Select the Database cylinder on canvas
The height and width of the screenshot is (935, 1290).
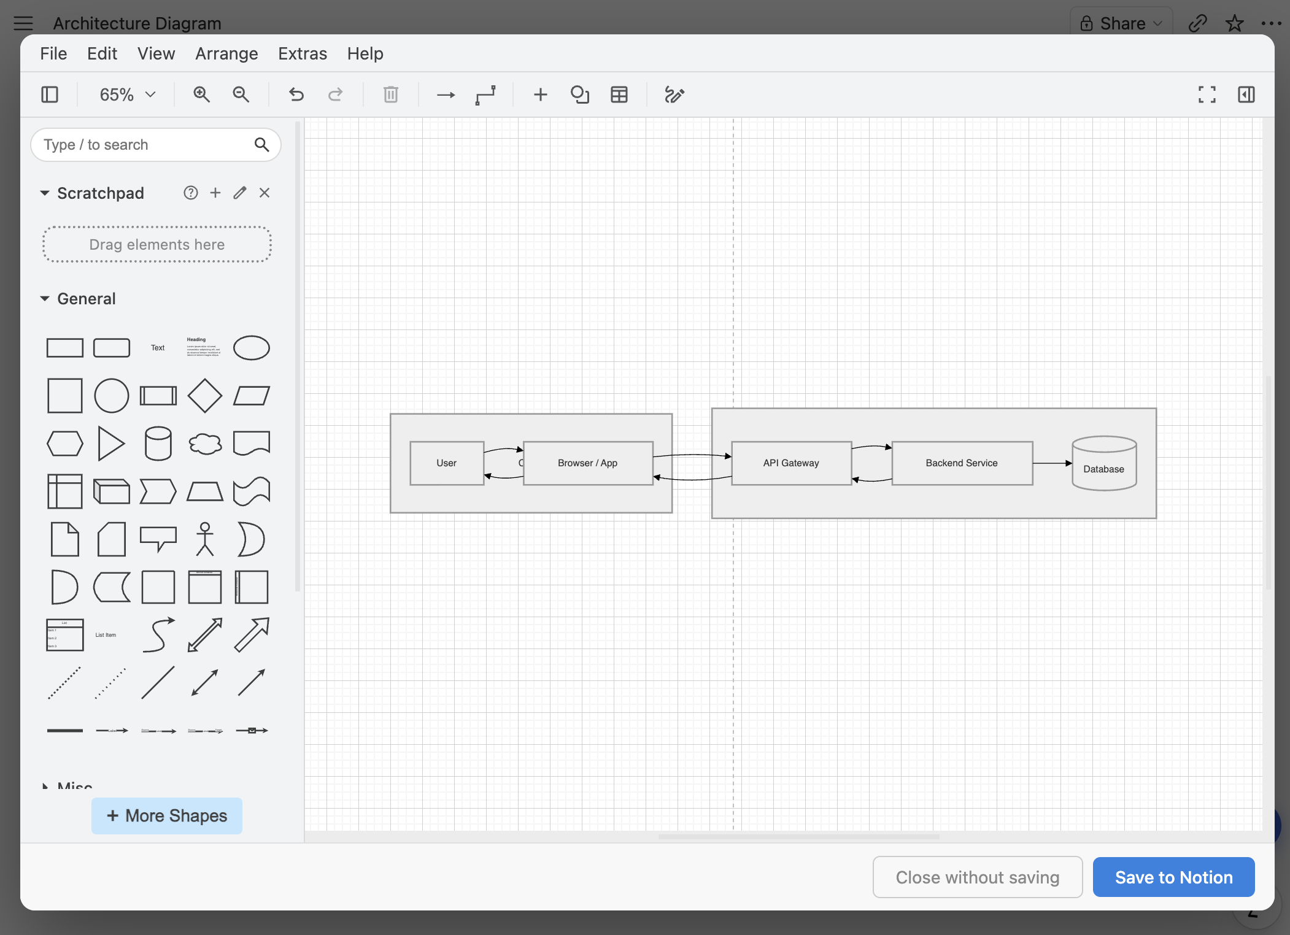(1104, 463)
